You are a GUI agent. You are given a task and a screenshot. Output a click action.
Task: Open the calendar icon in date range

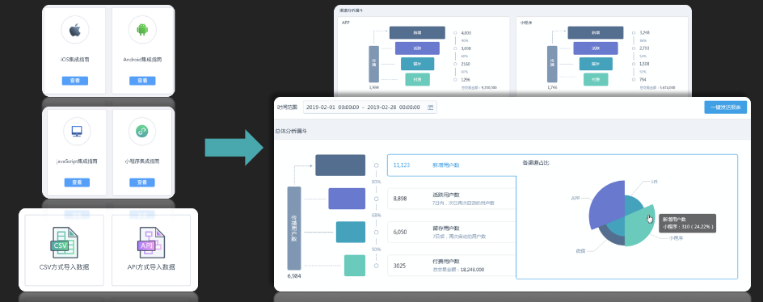(x=431, y=107)
